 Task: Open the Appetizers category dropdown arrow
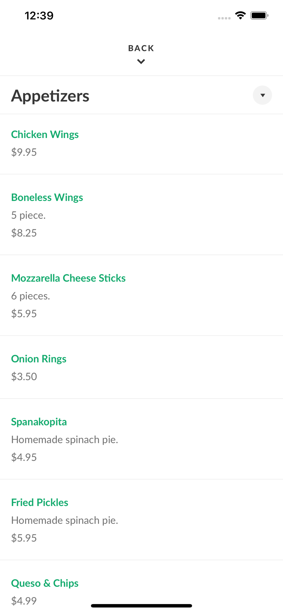(x=262, y=95)
